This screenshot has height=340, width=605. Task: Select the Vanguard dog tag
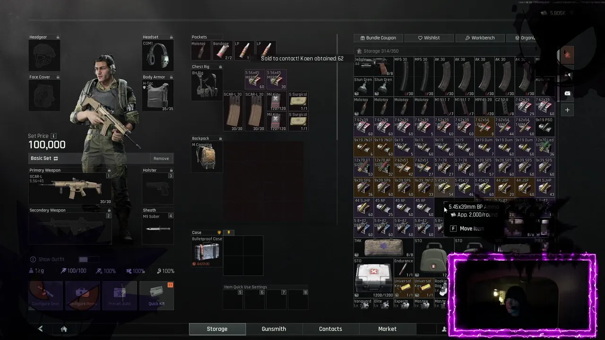[x=363, y=303]
